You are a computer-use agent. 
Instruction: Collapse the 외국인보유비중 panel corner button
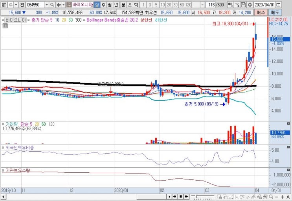(x=288, y=147)
